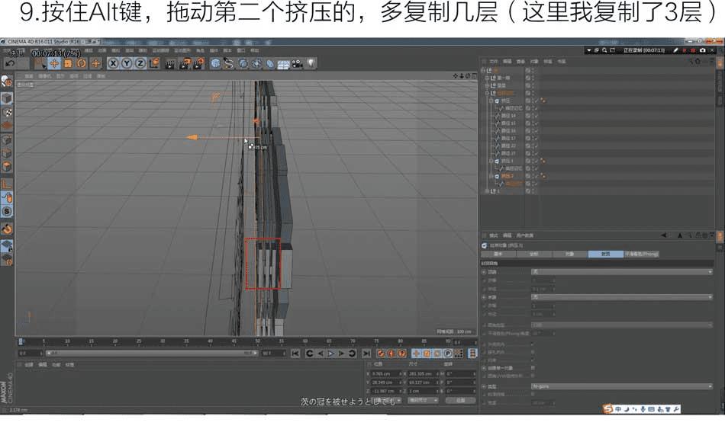Click the X position input field

[385, 373]
